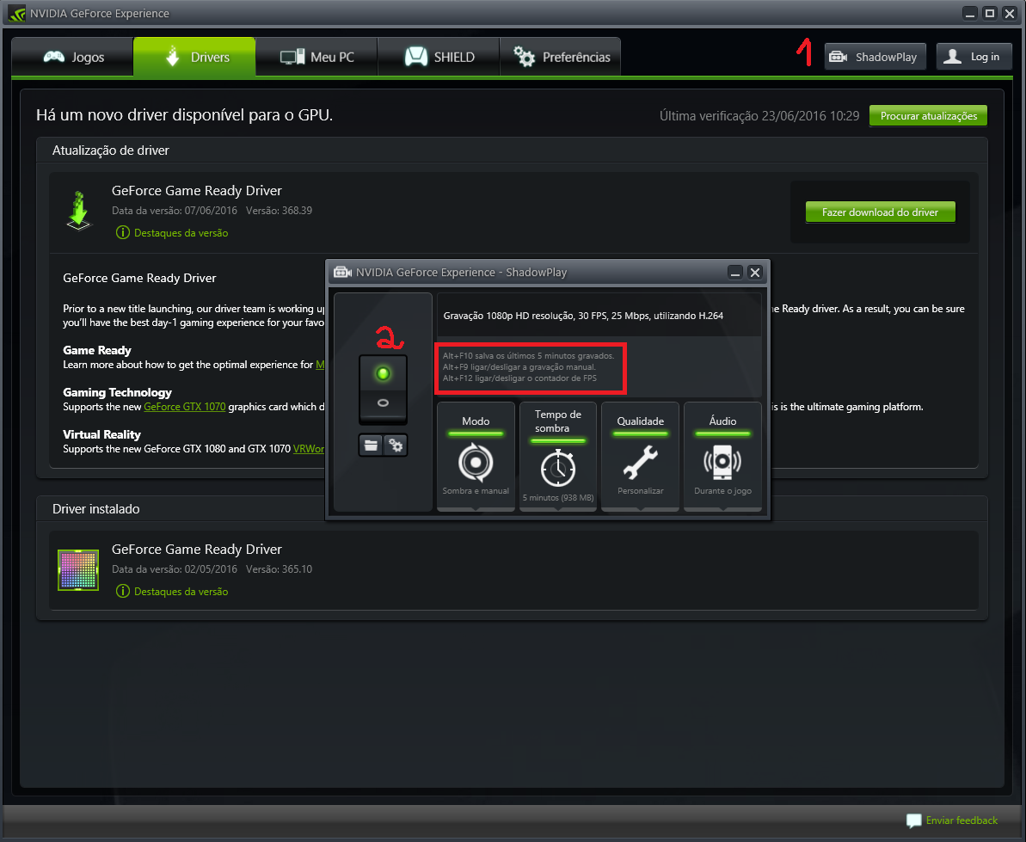Click the camera icon on ShadowPlay button
This screenshot has height=842, width=1026.
pyautogui.click(x=839, y=57)
